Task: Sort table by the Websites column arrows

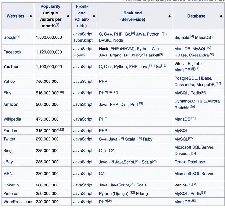Action: pos(31,16)
